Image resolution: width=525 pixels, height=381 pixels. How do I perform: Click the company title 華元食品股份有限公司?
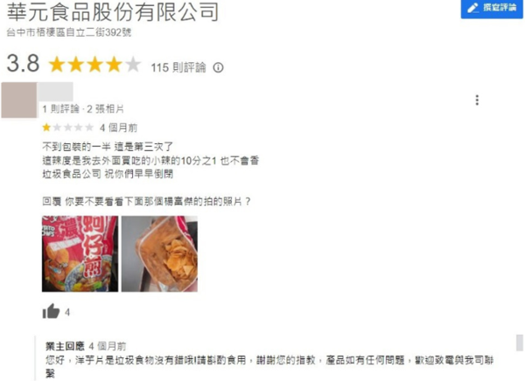(x=113, y=11)
